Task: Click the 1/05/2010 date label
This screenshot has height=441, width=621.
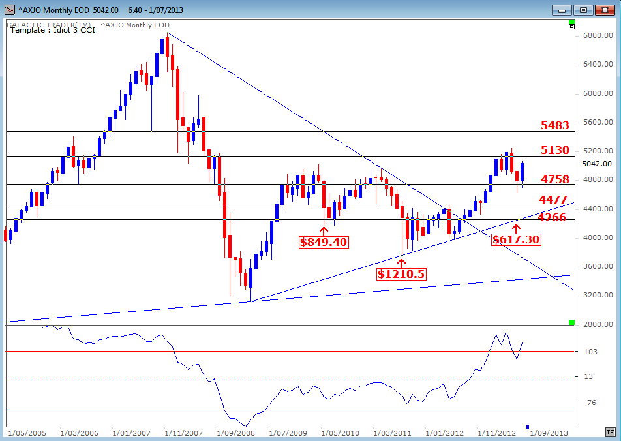Action: (x=341, y=433)
